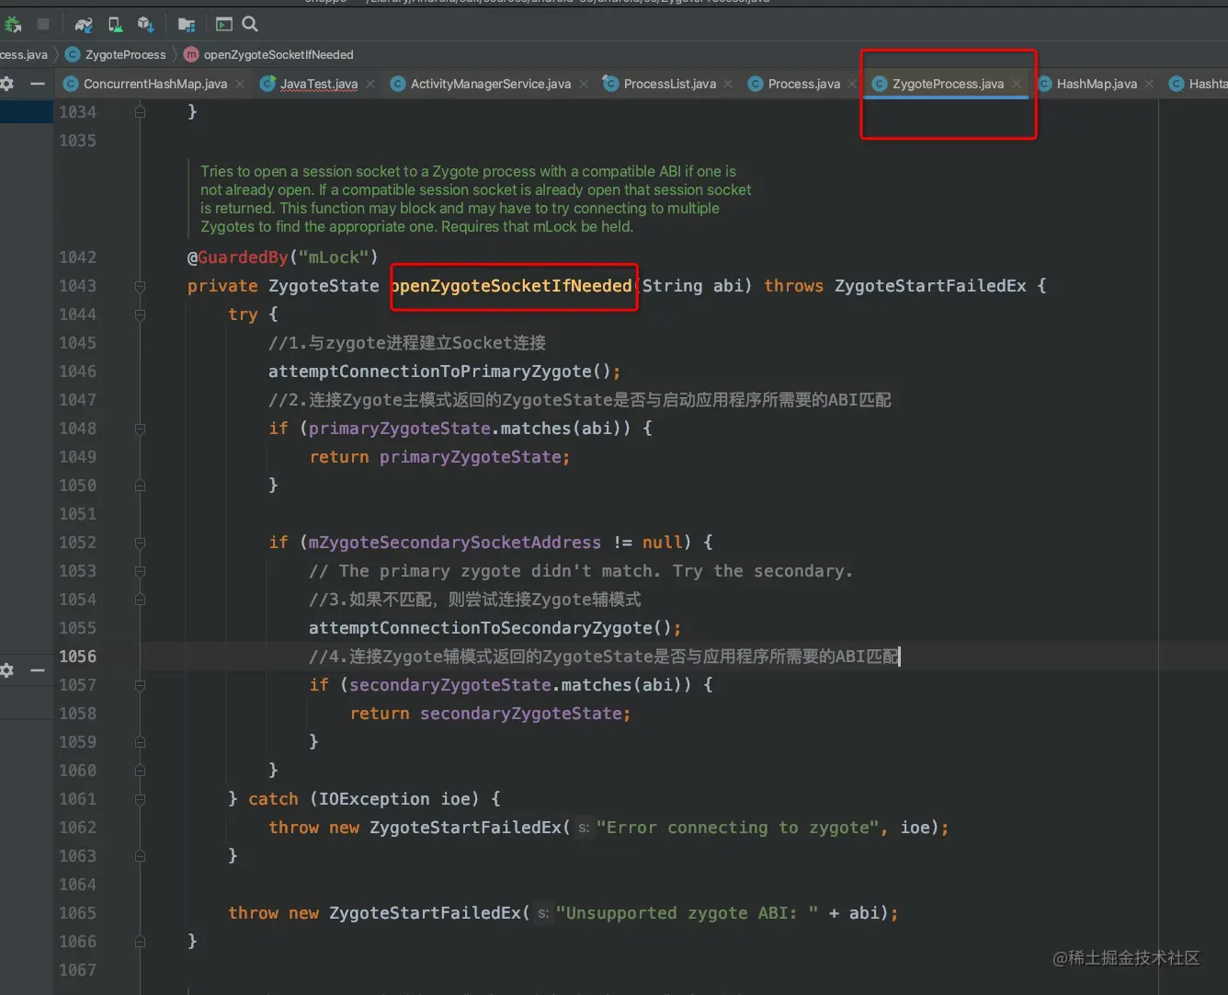This screenshot has height=995, width=1228.
Task: Click class icon in ZygoteProcess breadcrumb
Action: tap(73, 54)
